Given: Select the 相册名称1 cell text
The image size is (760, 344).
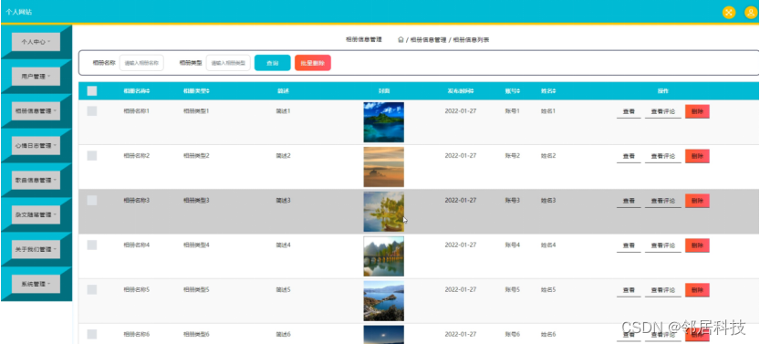Looking at the screenshot, I should pos(136,111).
